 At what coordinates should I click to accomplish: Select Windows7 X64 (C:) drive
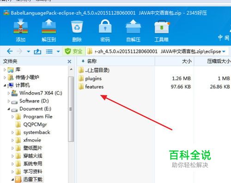tap(41, 93)
